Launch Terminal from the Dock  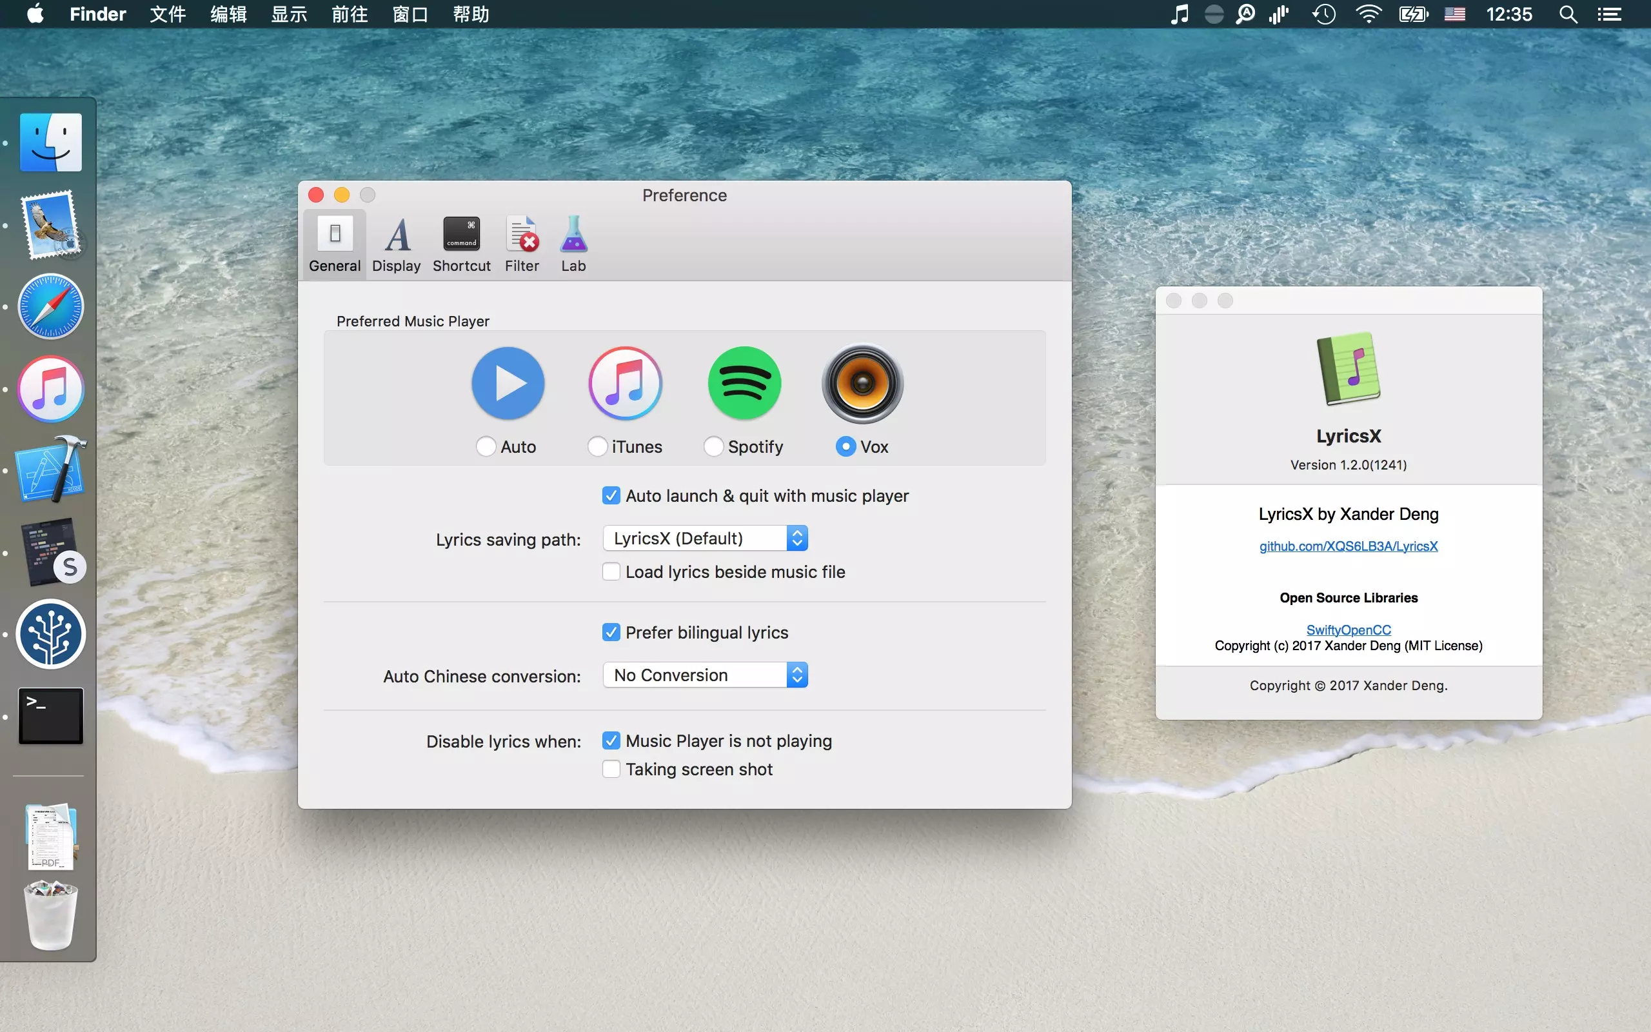coord(51,716)
